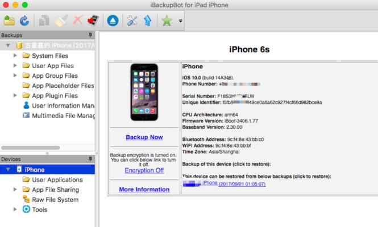Click the iPhone 6s heading text
Screen dimensions: 378x227
(250, 49)
